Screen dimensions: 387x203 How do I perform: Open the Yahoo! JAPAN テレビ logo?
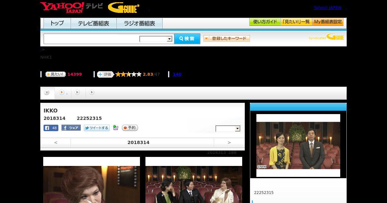(x=72, y=7)
